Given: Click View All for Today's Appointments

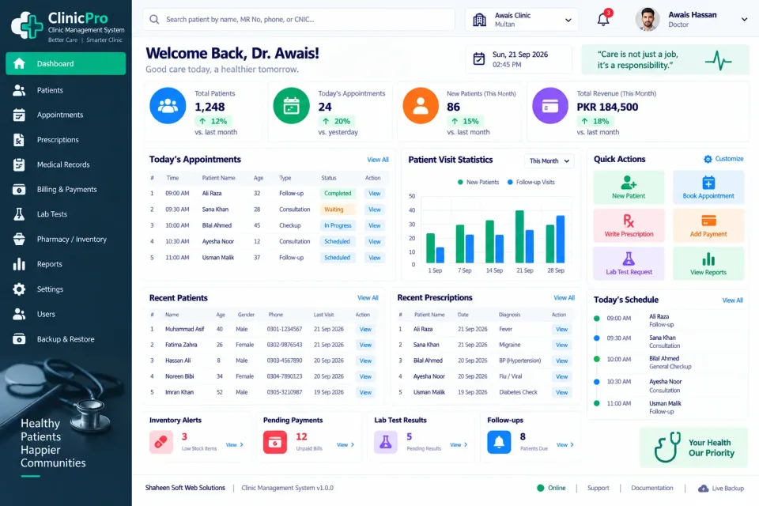Looking at the screenshot, I should click(x=378, y=160).
